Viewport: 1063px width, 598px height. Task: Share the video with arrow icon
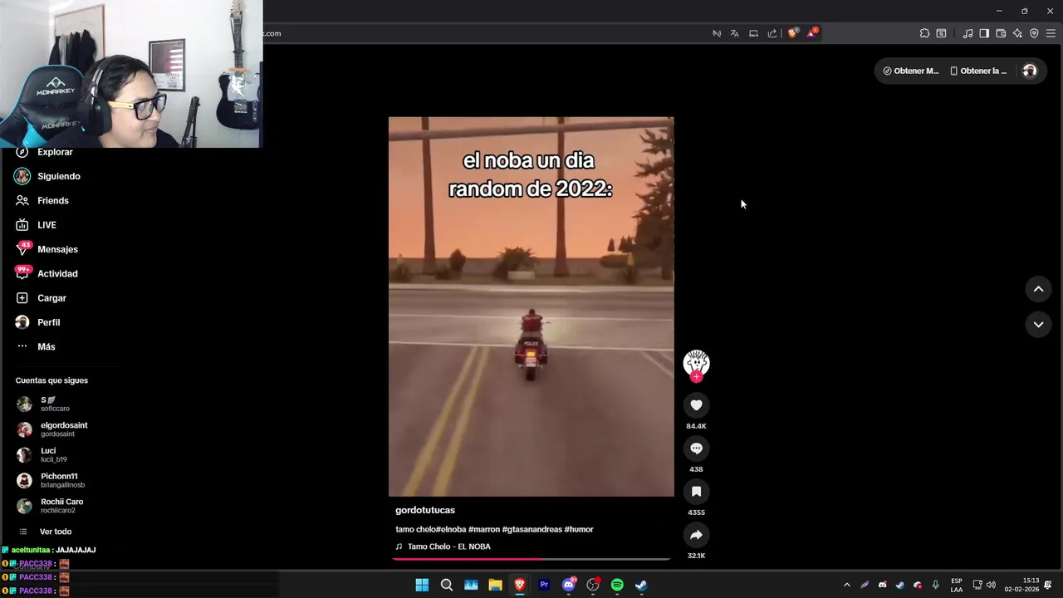point(696,535)
